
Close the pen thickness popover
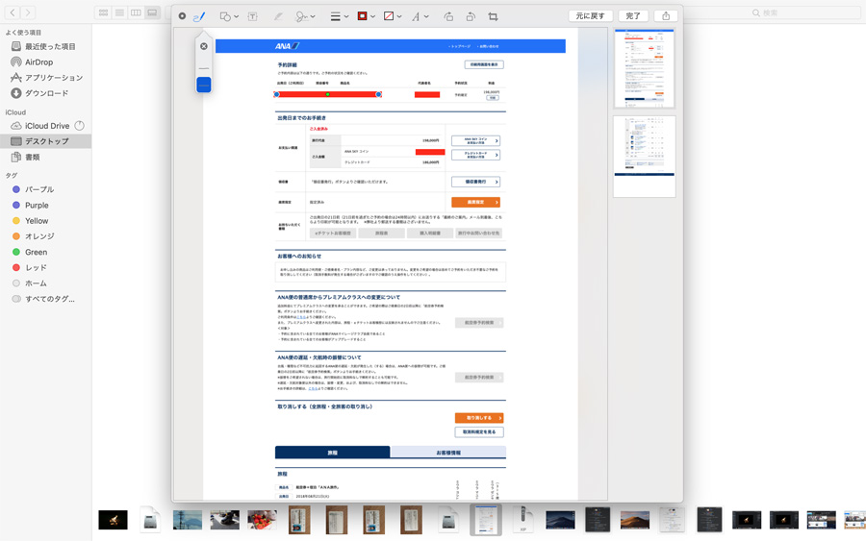tap(204, 46)
